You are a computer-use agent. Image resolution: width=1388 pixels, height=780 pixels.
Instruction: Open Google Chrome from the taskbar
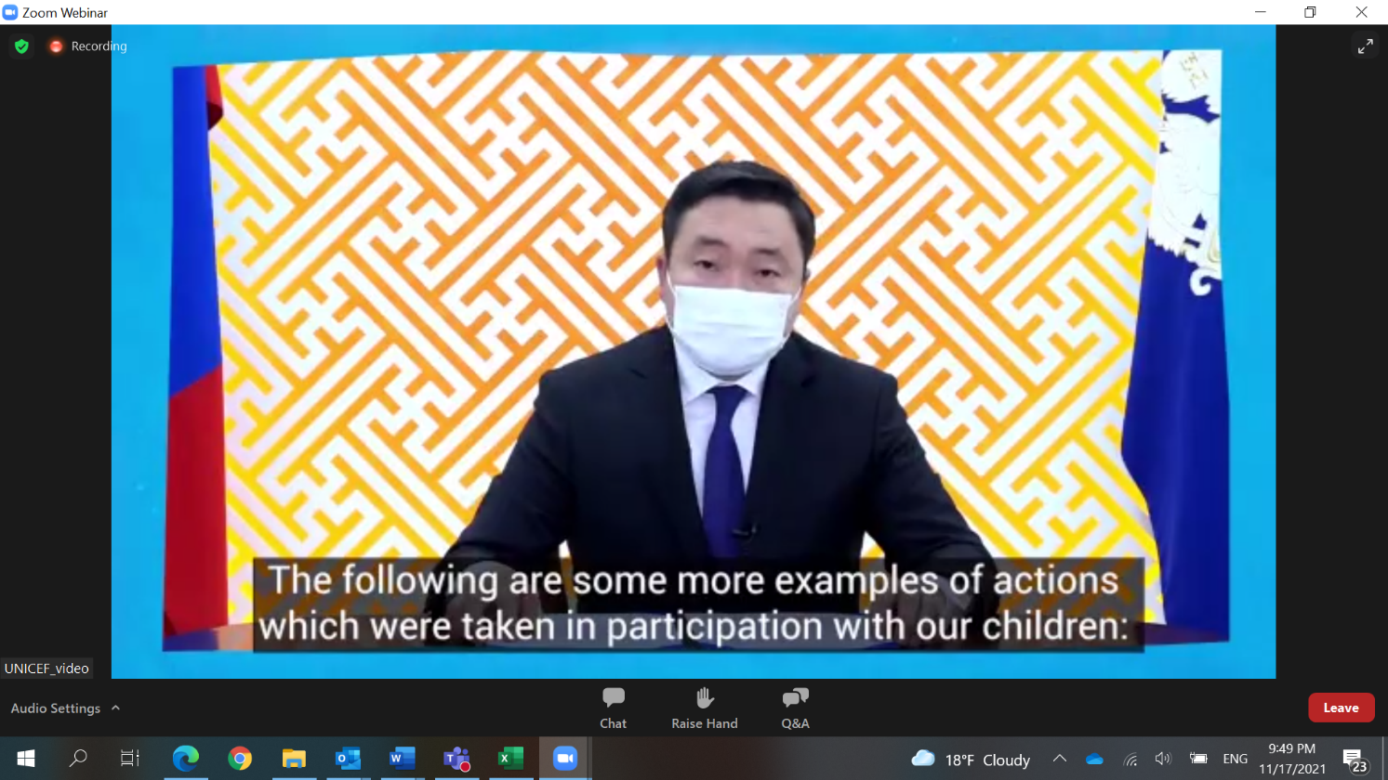click(240, 759)
